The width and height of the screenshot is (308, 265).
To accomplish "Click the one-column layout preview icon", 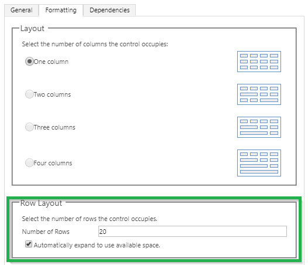I will coord(259,62).
